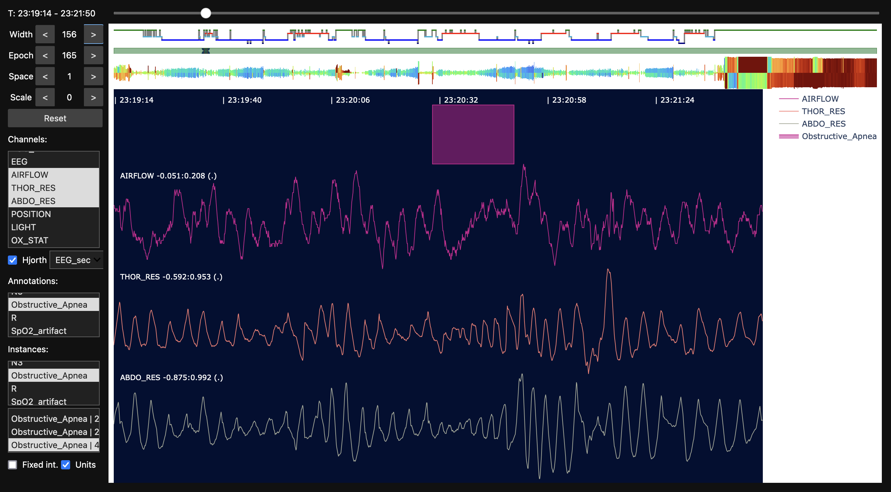Click the purple Obstructive_Apnea annotation box
The image size is (891, 492).
click(x=473, y=134)
